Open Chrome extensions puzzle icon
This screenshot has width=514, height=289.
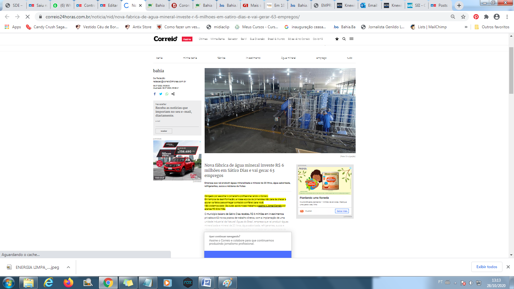[486, 17]
